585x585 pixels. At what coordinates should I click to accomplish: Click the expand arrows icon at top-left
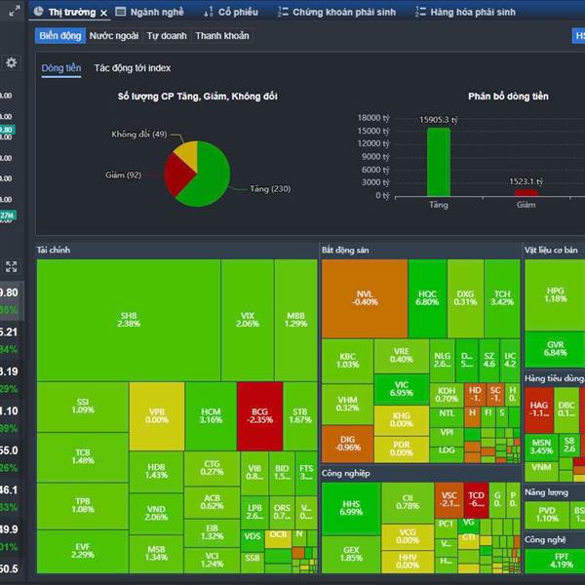[15, 11]
